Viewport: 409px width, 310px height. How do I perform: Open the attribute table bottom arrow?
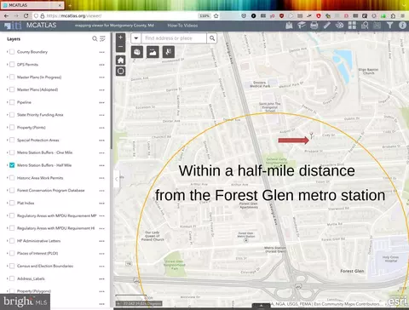point(261,306)
